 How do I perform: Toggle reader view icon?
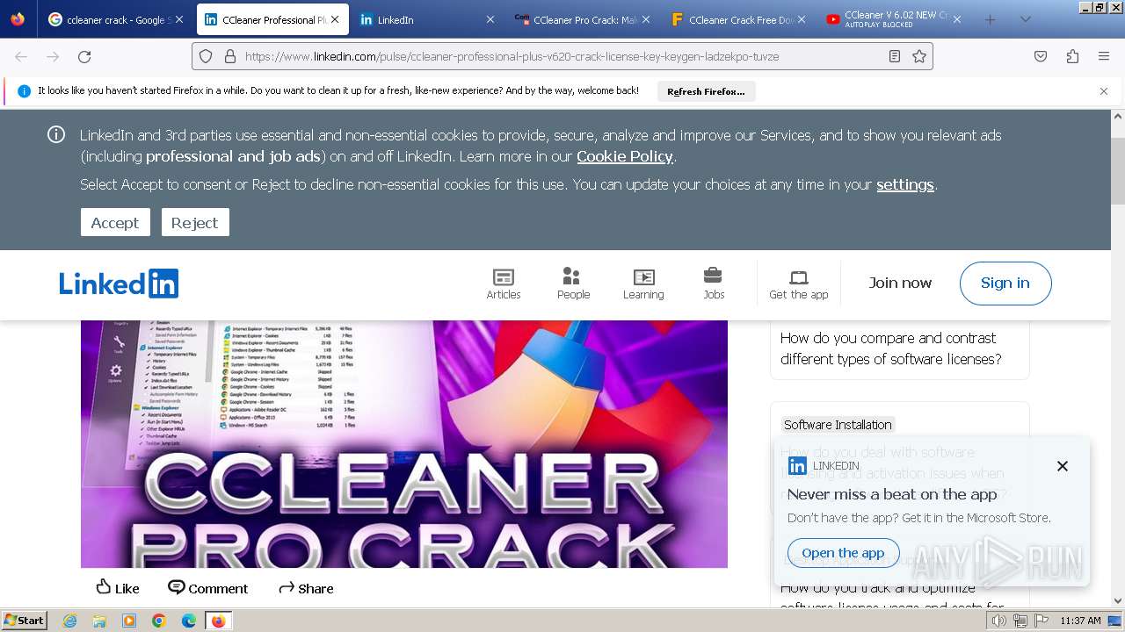(x=894, y=56)
